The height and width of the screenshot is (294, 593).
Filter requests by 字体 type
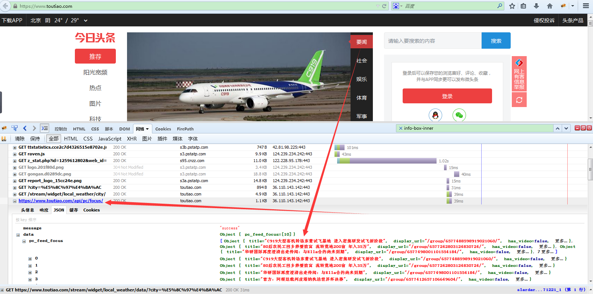193,139
